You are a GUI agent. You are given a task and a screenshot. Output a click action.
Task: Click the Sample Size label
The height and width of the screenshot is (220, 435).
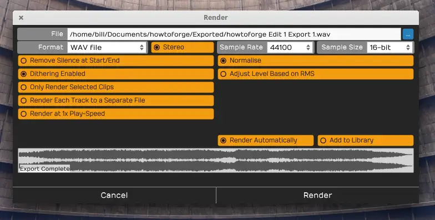point(342,47)
